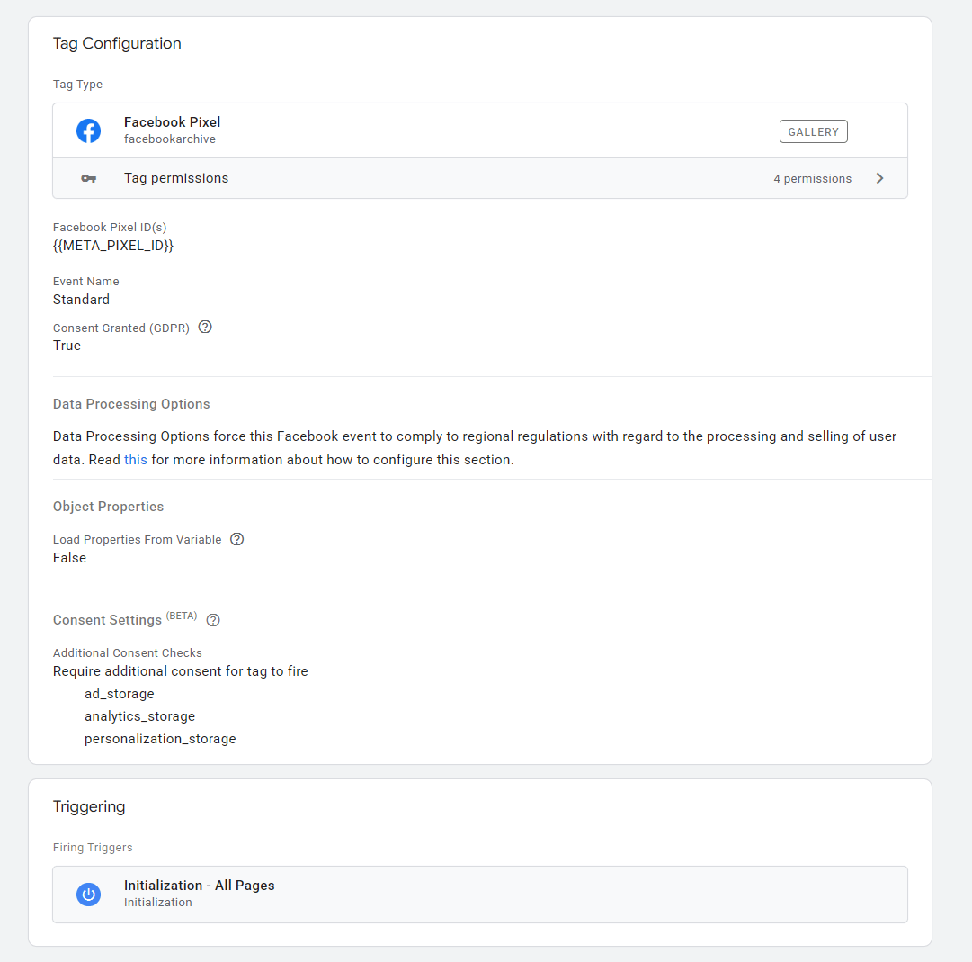Click the GALLERY badge

point(813,131)
